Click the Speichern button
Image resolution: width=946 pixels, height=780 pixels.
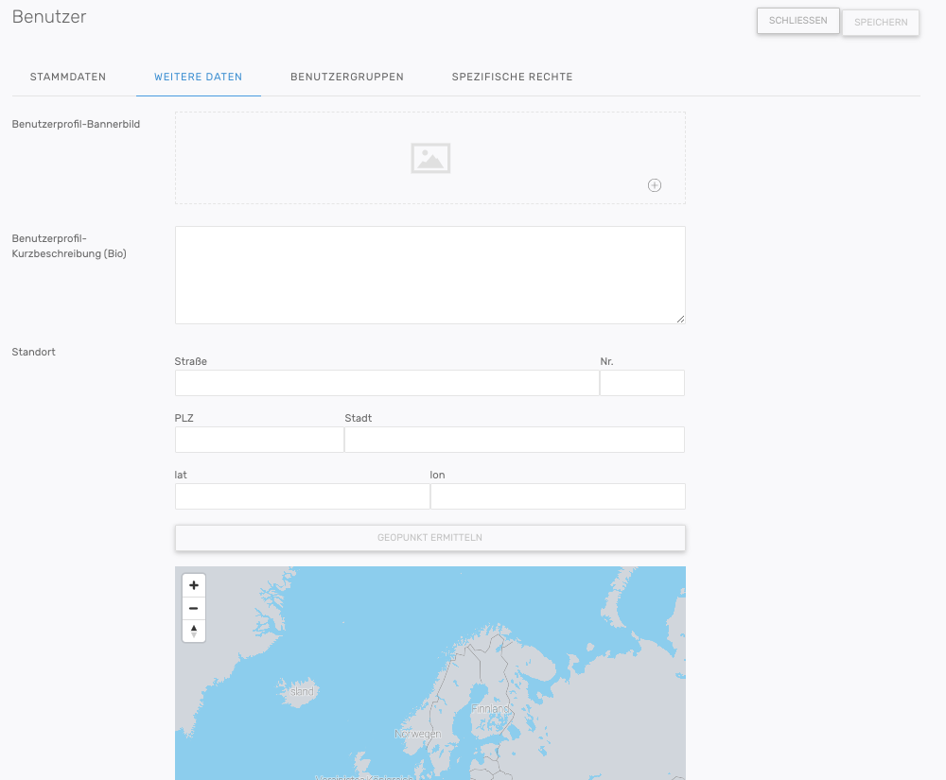[x=880, y=23]
